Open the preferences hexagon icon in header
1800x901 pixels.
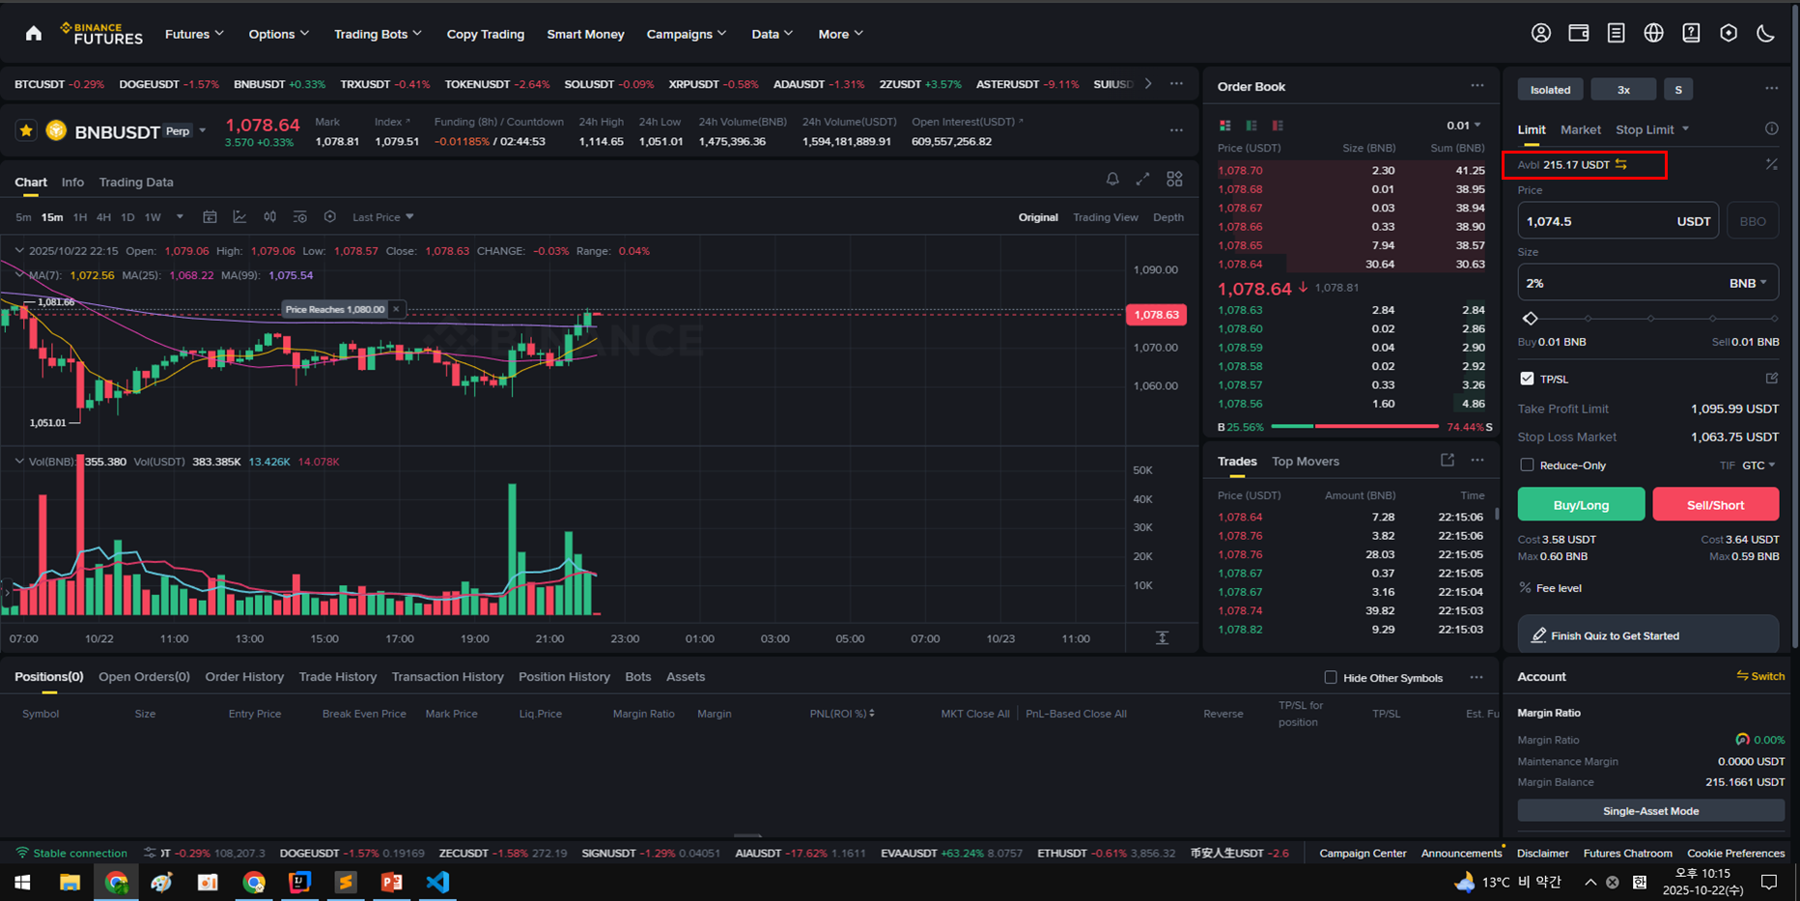tap(1729, 33)
